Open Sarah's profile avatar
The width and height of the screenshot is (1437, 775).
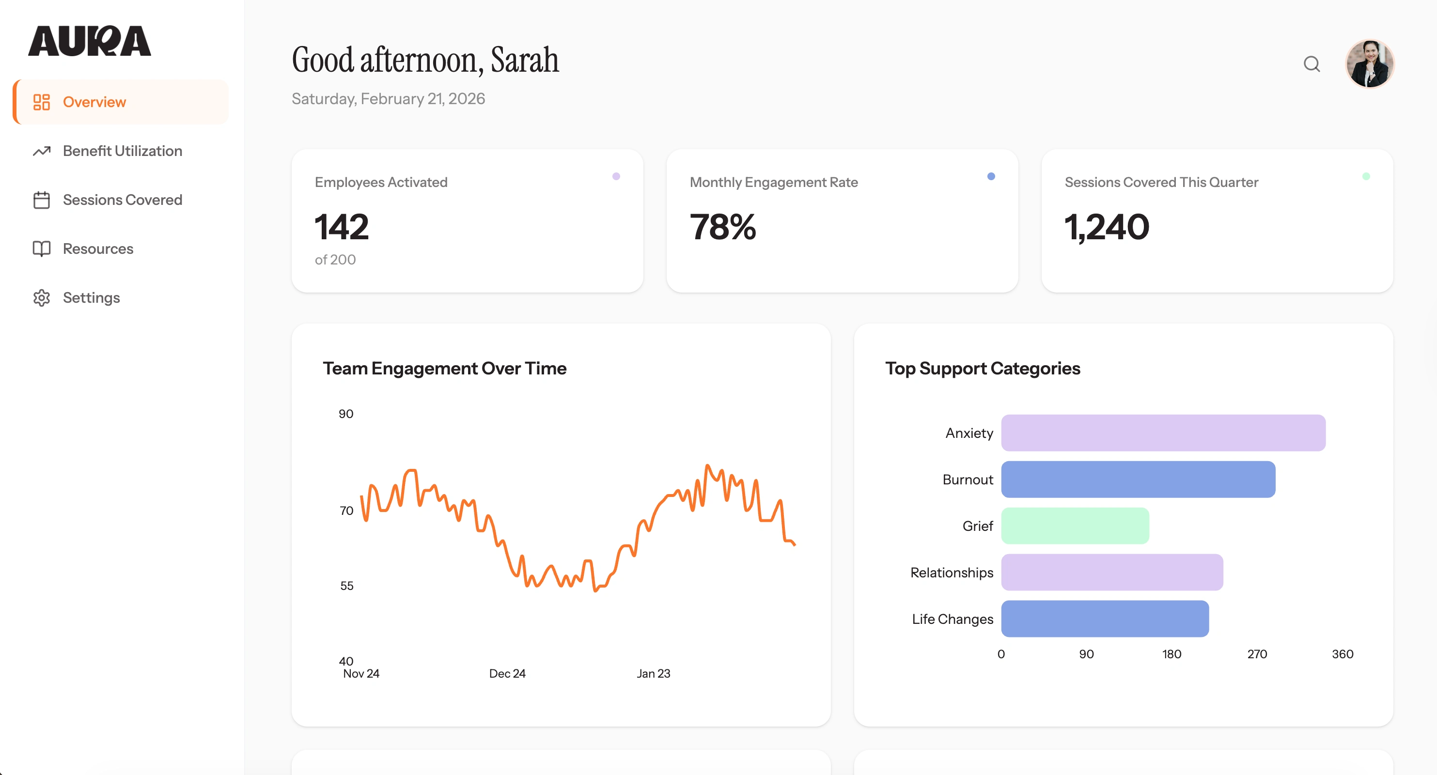click(x=1369, y=64)
